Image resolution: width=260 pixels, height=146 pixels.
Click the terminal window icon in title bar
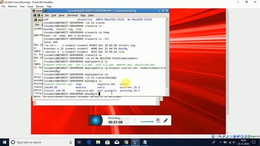coord(45,11)
